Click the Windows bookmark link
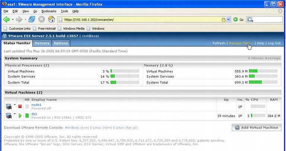Screen dimensions: 286x151 98,29
